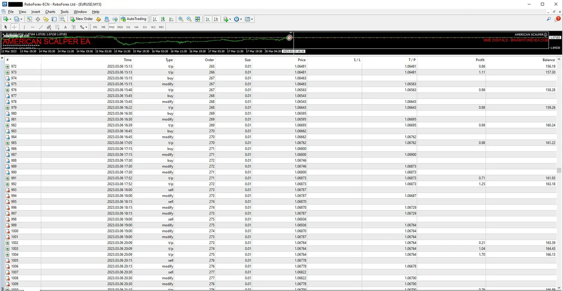The width and height of the screenshot is (563, 291).
Task: Open the Charts menu
Action: [x=50, y=12]
